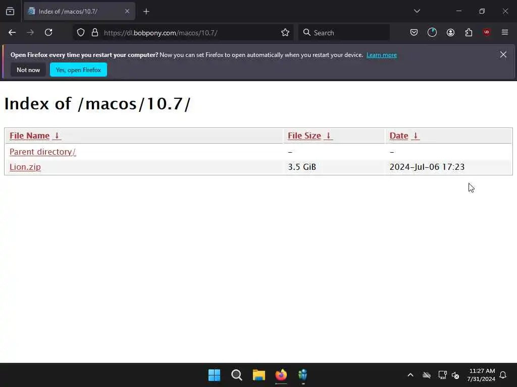Open uBlock Origin extension icon
This screenshot has width=517, height=387.
pyautogui.click(x=487, y=32)
